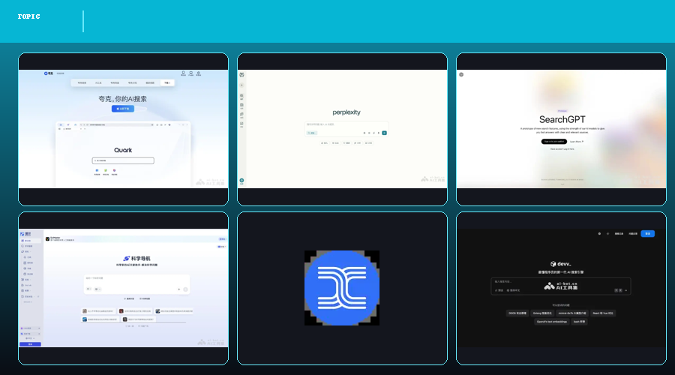Screen dimensions: 675x375
Task: Click the blue download button under 夸克 headline
Action: [123, 109]
